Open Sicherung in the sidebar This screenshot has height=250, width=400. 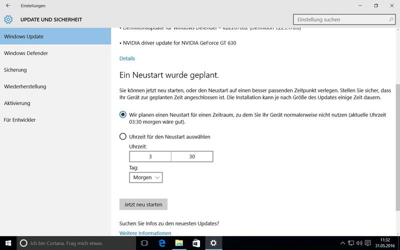tap(55, 69)
